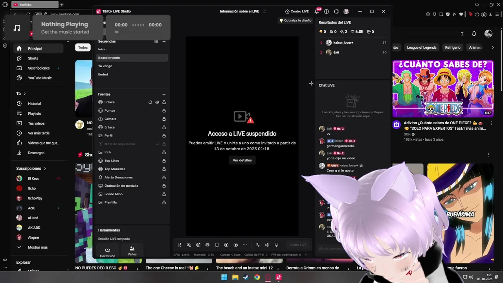Select the Alerta Donaciones source

132,177
